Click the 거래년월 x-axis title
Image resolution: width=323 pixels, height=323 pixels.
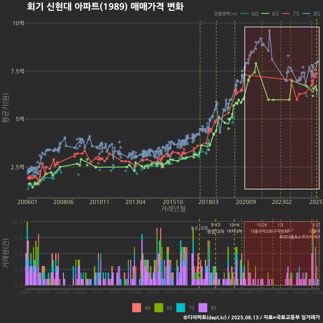(x=173, y=209)
